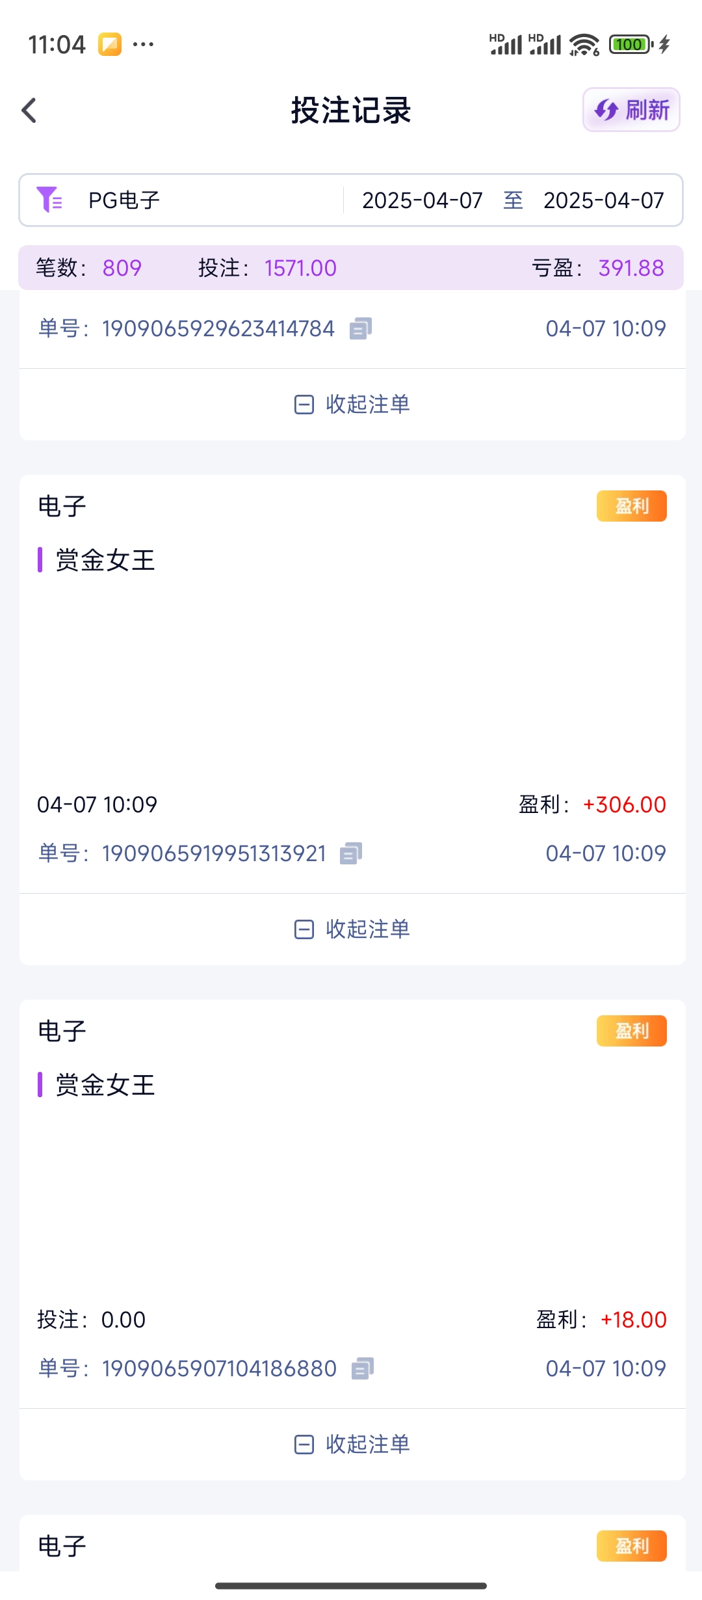Open the PG电子 platform filter dropdown

coord(124,200)
